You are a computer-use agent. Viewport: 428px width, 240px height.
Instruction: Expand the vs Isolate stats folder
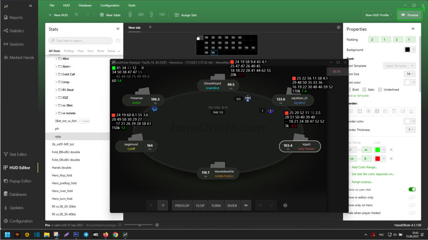[x=56, y=113]
